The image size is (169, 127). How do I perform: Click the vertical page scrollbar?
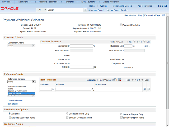[x=167, y=66]
